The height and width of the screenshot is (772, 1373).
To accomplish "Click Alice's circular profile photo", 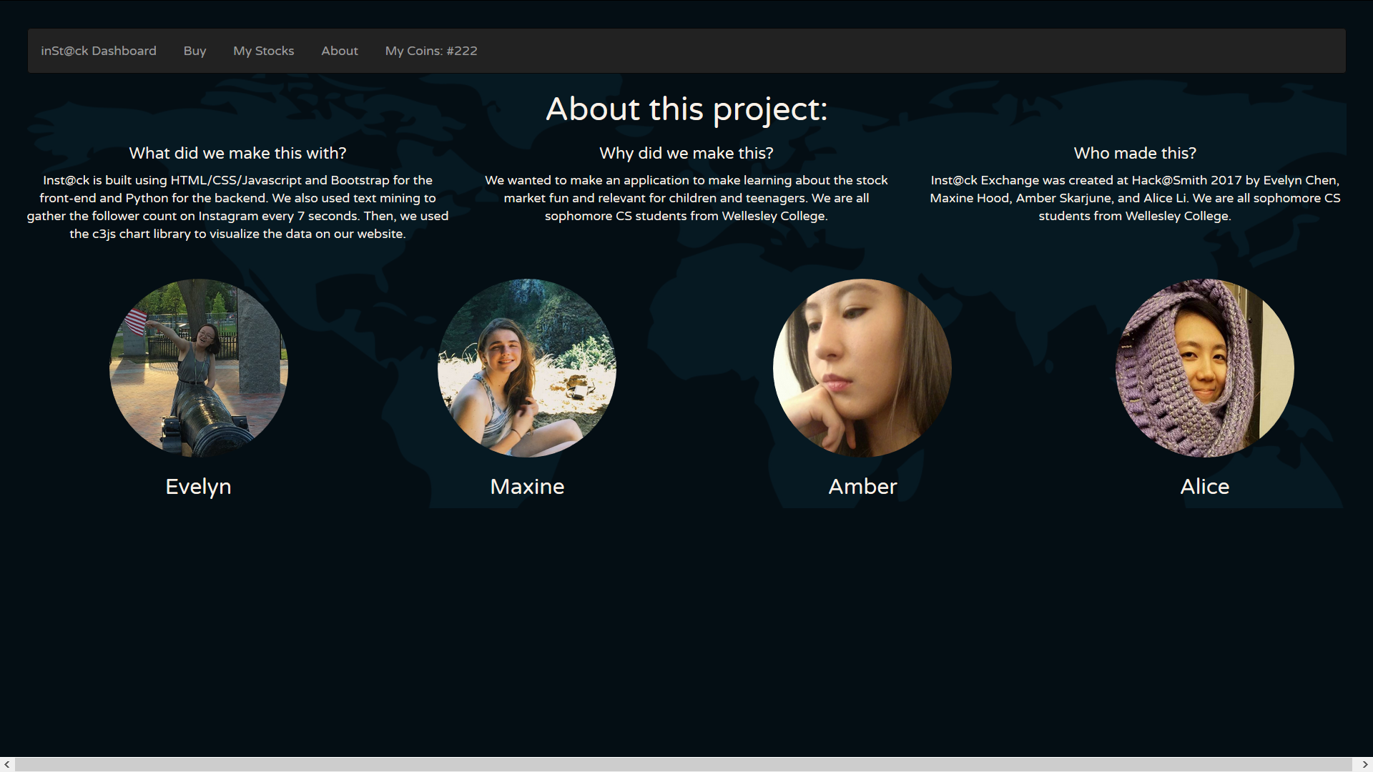I will pos(1204,368).
